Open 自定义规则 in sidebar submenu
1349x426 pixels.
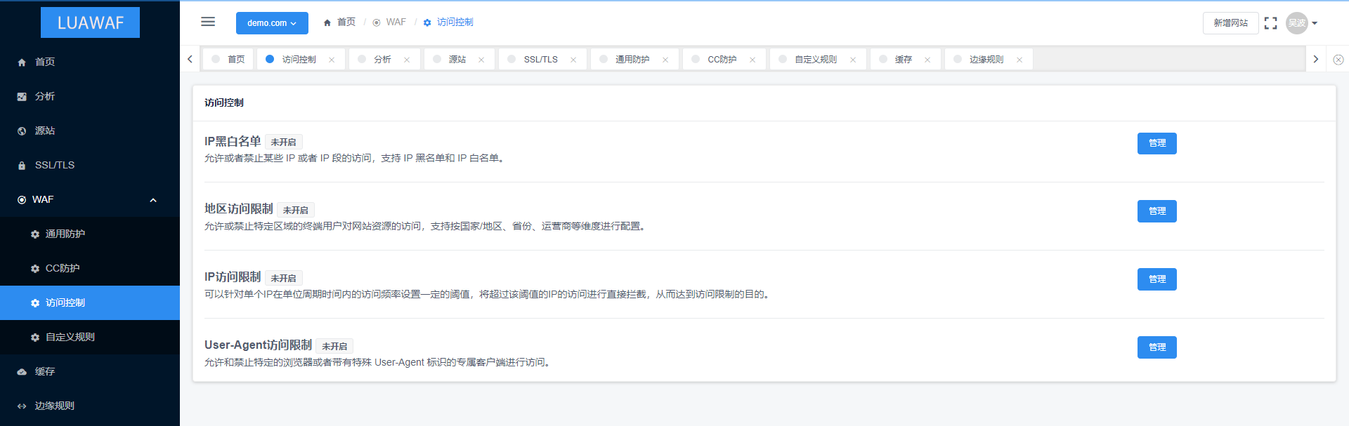pyautogui.click(x=90, y=337)
